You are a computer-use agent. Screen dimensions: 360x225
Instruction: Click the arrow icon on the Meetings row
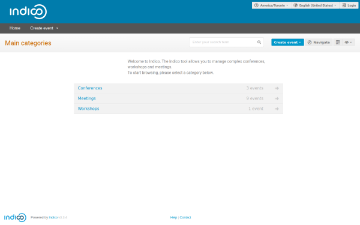277,98
